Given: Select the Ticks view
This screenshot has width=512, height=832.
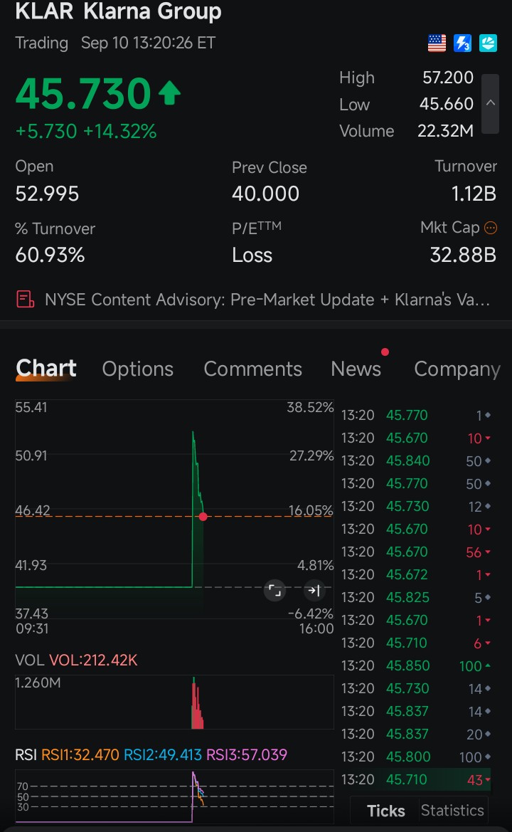Looking at the screenshot, I should [386, 811].
